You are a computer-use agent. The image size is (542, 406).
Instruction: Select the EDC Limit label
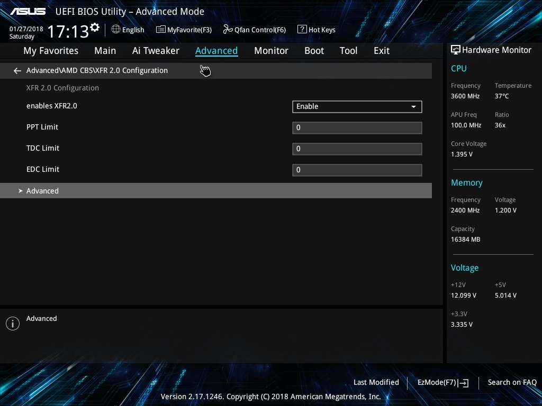click(x=43, y=169)
